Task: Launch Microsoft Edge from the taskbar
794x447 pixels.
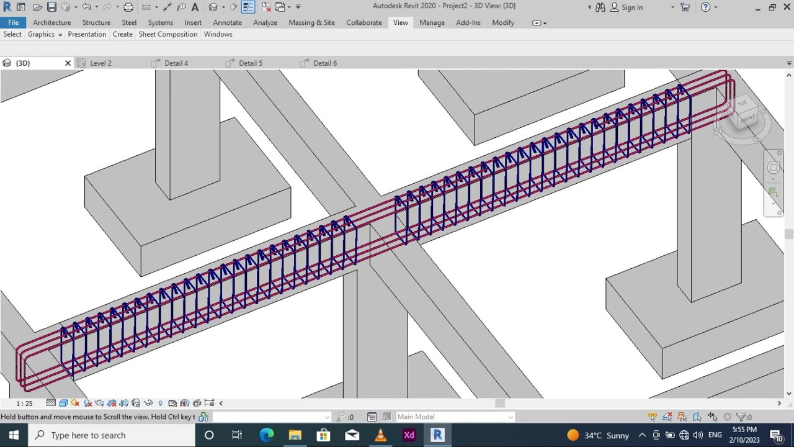Action: 266,435
